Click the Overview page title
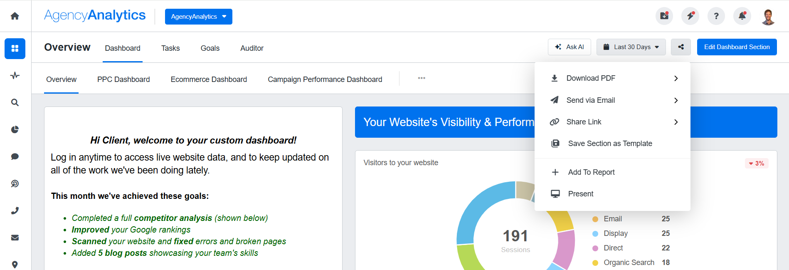 (x=67, y=47)
